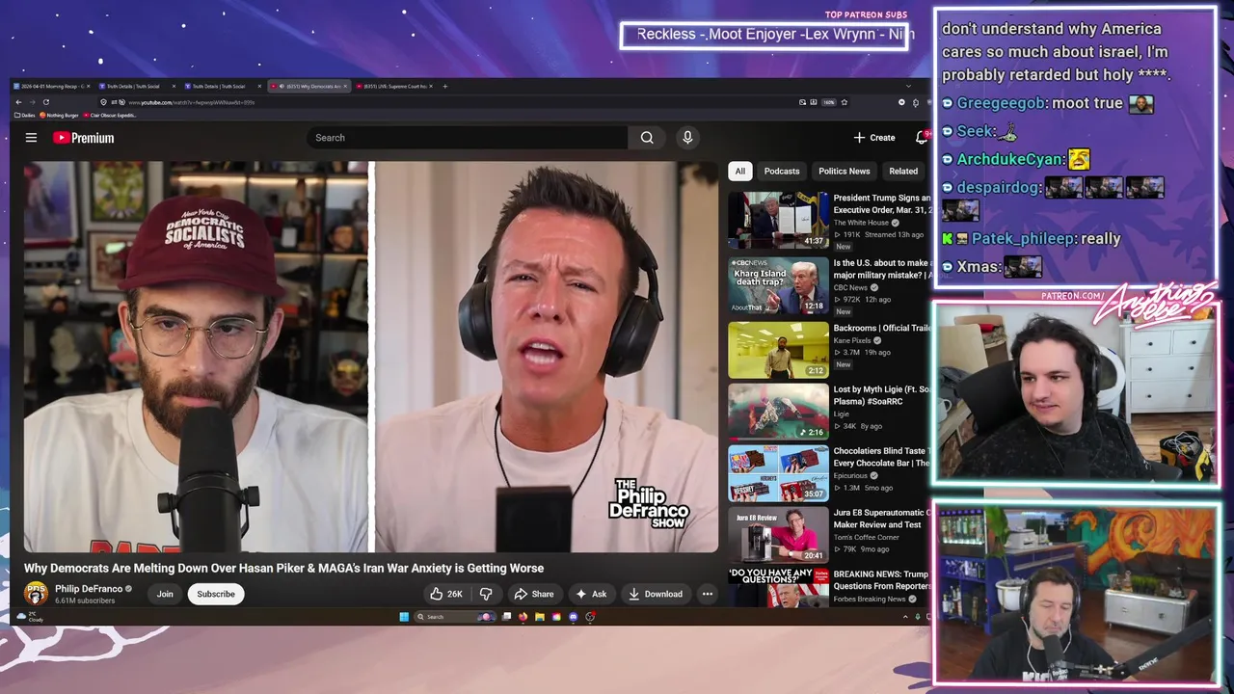Click the Create button
1234x694 pixels.
click(x=874, y=138)
